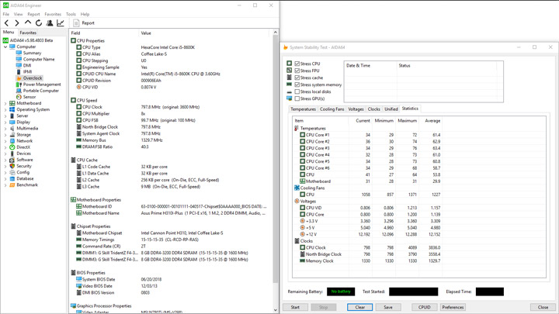Expand the Server tree node
Image resolution: width=559 pixels, height=314 pixels.
pyautogui.click(x=5, y=116)
